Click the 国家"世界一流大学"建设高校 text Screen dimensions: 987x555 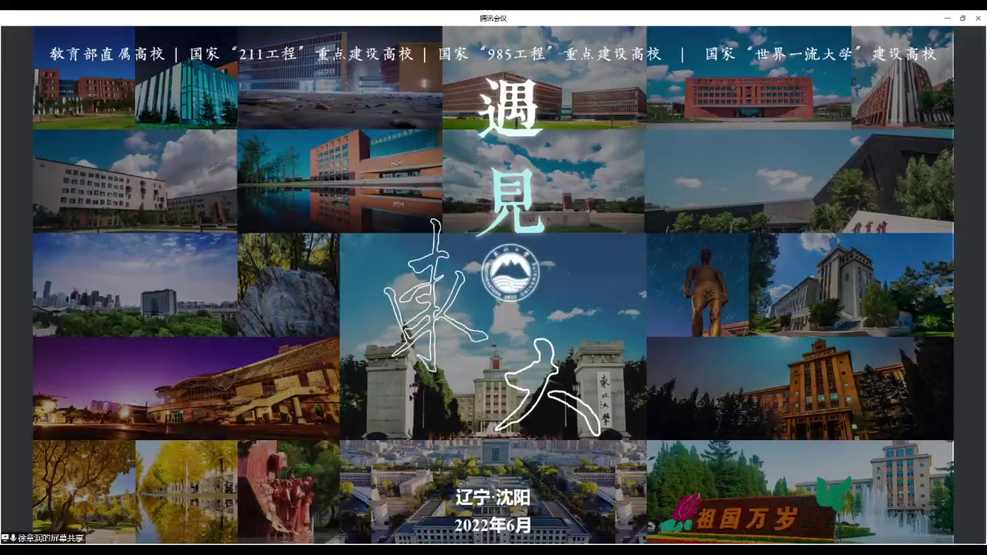(x=820, y=54)
